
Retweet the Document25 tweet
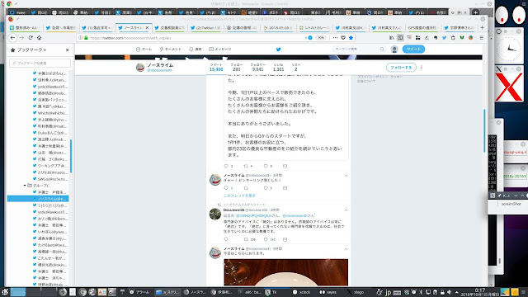[x=246, y=239]
